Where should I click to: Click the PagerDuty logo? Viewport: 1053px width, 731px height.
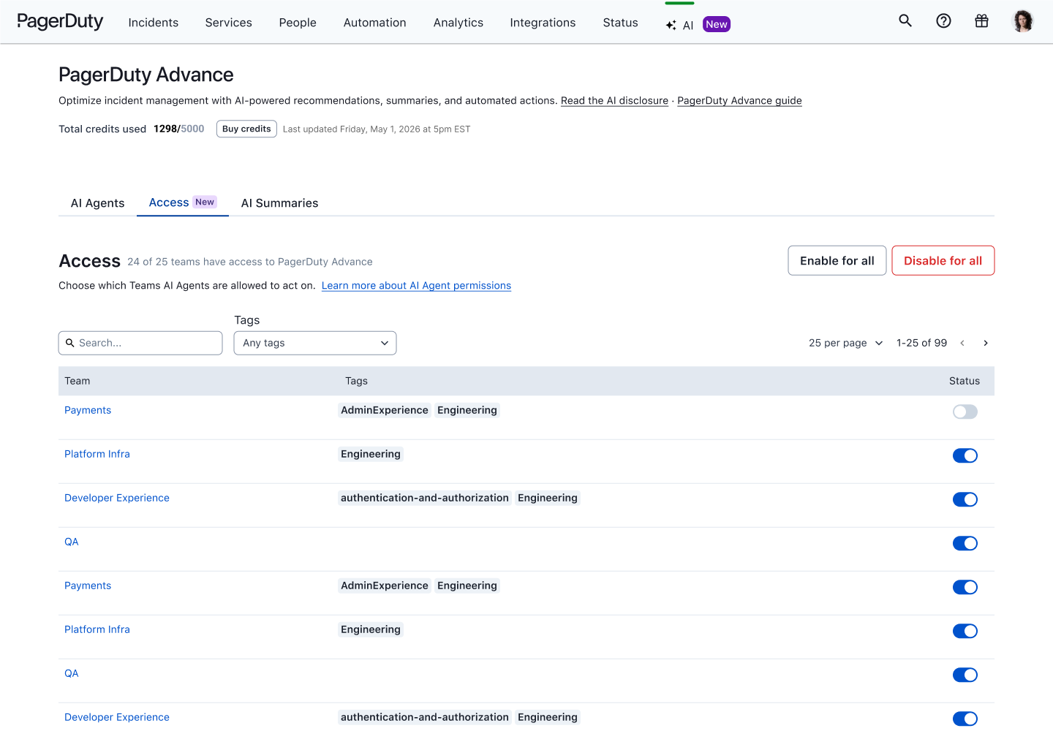(x=60, y=22)
